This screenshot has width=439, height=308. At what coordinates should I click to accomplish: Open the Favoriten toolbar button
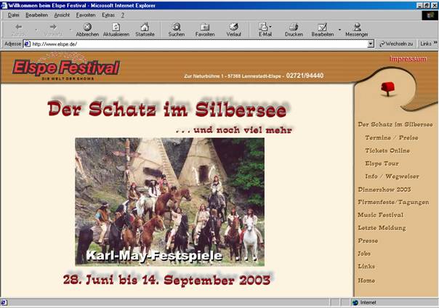[x=205, y=29]
